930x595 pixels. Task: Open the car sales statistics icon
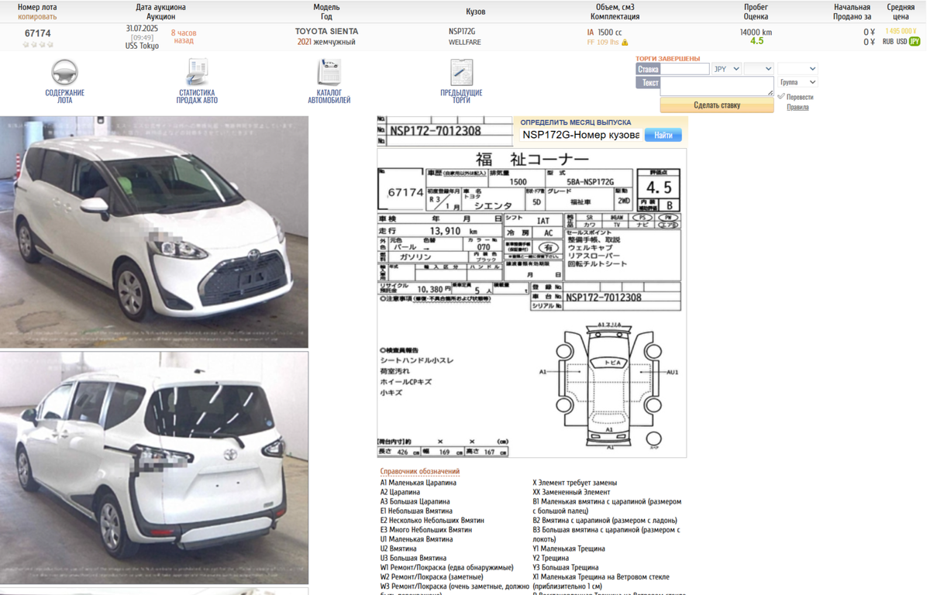pos(197,72)
